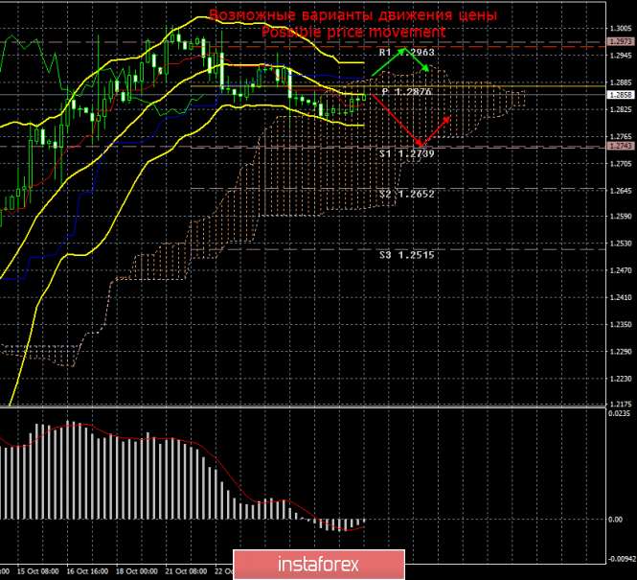Select the current price tag 1.2858

click(x=621, y=95)
